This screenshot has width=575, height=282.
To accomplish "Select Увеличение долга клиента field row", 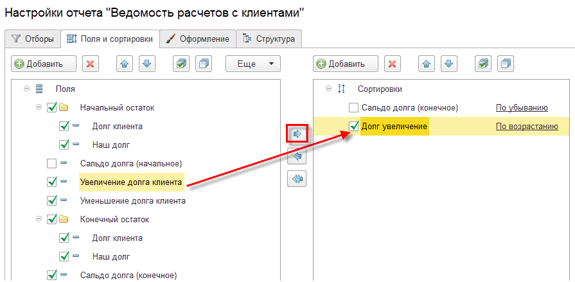I will click(x=131, y=182).
